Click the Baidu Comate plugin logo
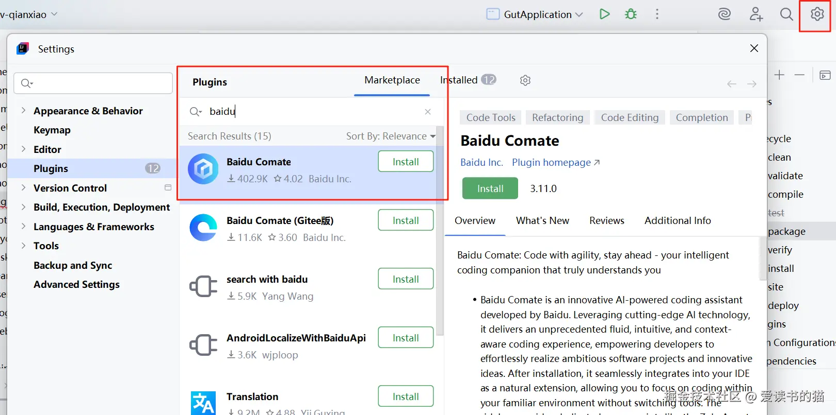Viewport: 836px width, 415px height. point(203,169)
